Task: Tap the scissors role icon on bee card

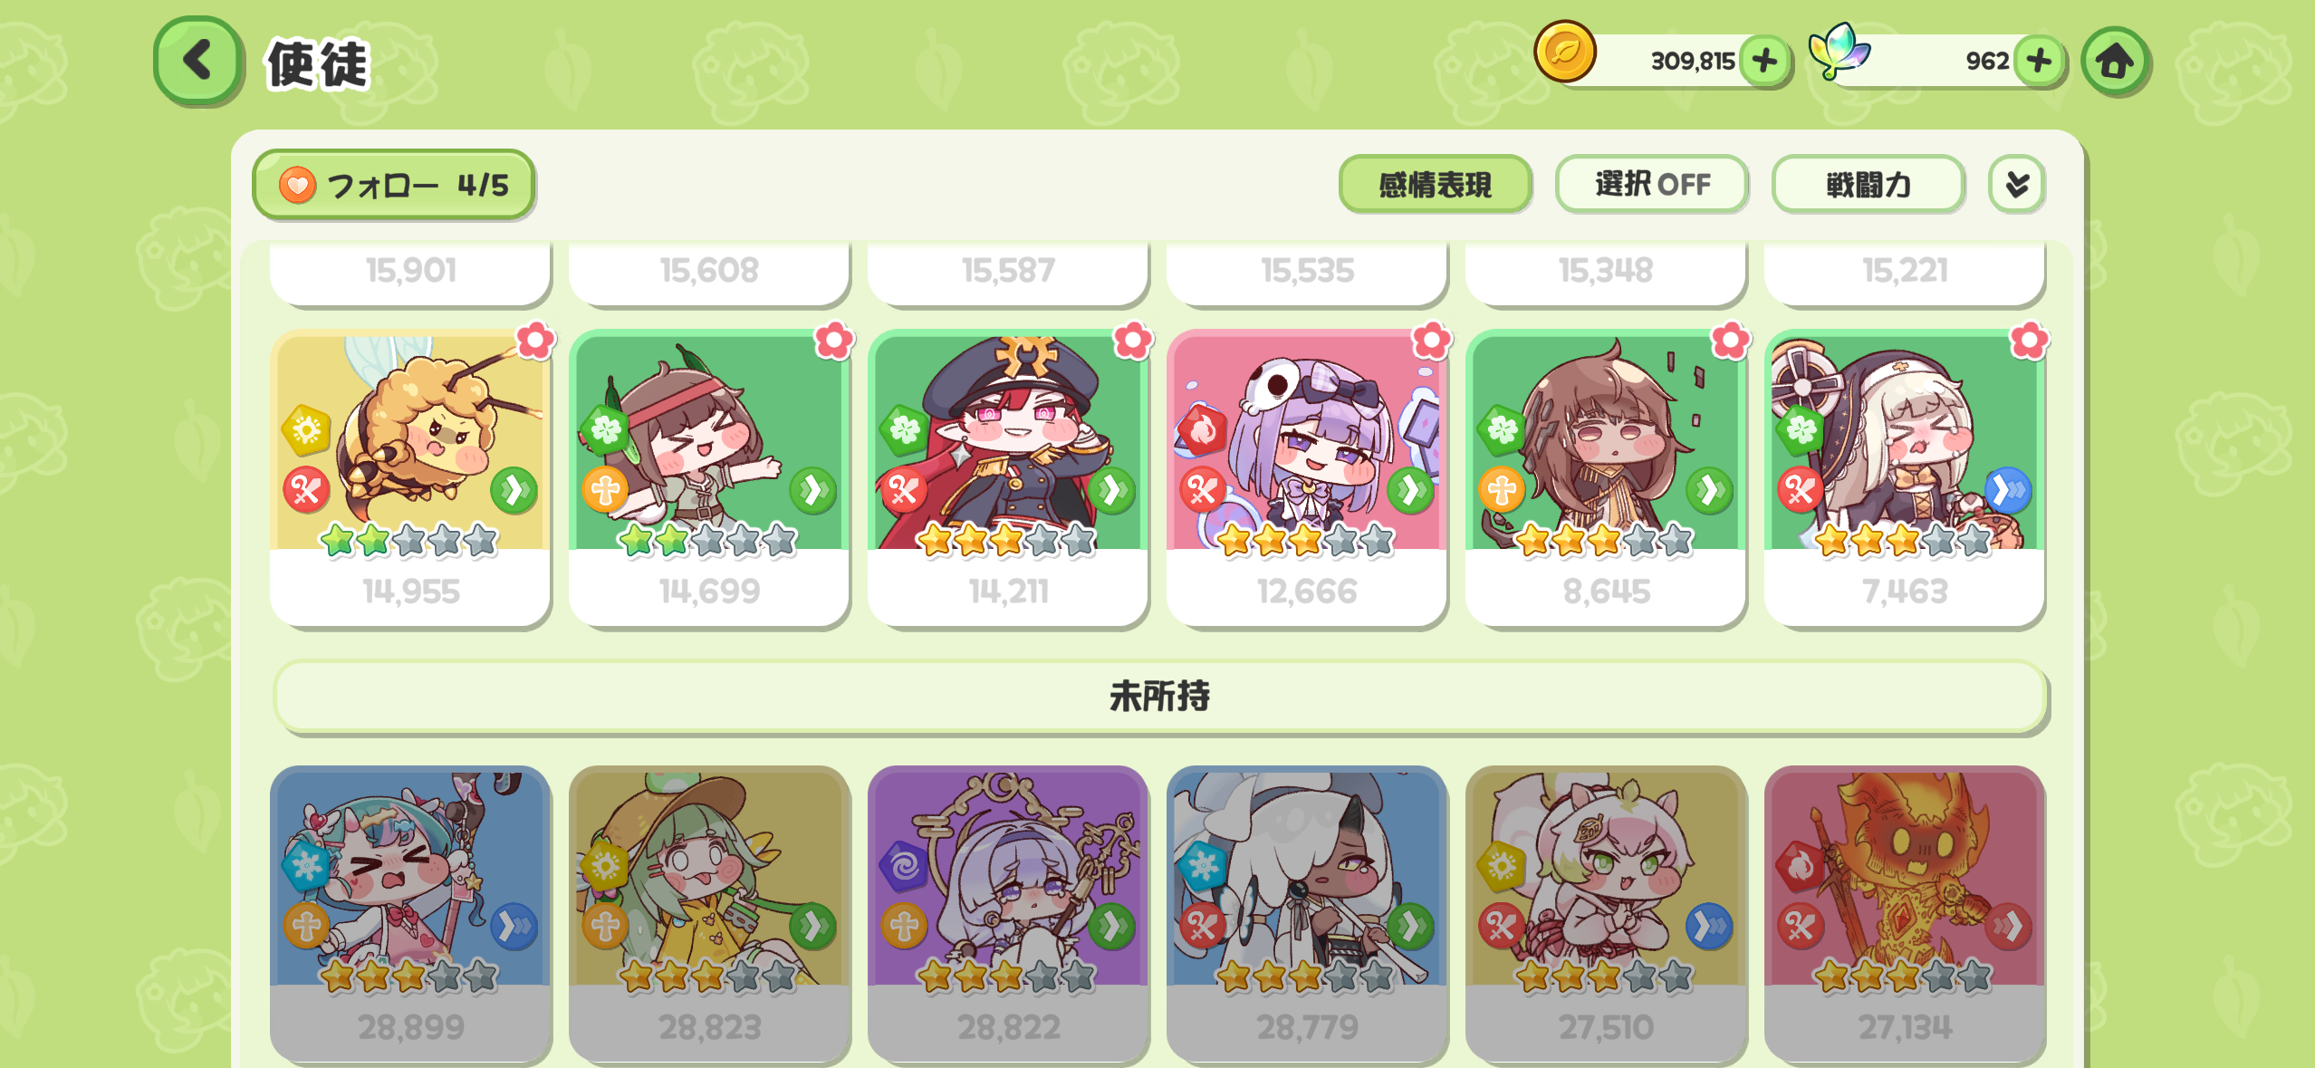Action: 306,491
